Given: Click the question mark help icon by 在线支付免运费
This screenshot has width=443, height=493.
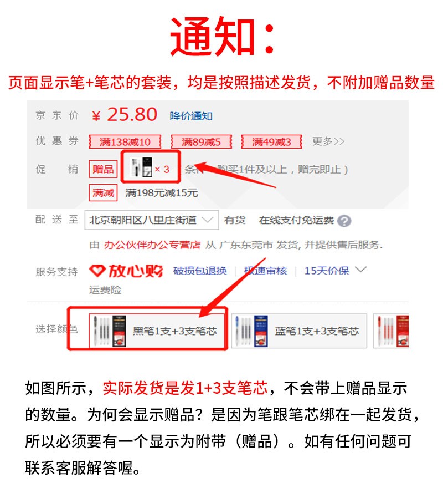Looking at the screenshot, I should point(344,221).
